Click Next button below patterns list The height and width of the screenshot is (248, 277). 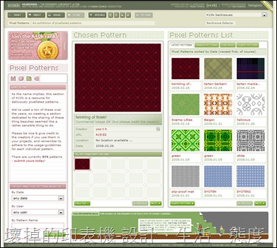click(x=260, y=203)
